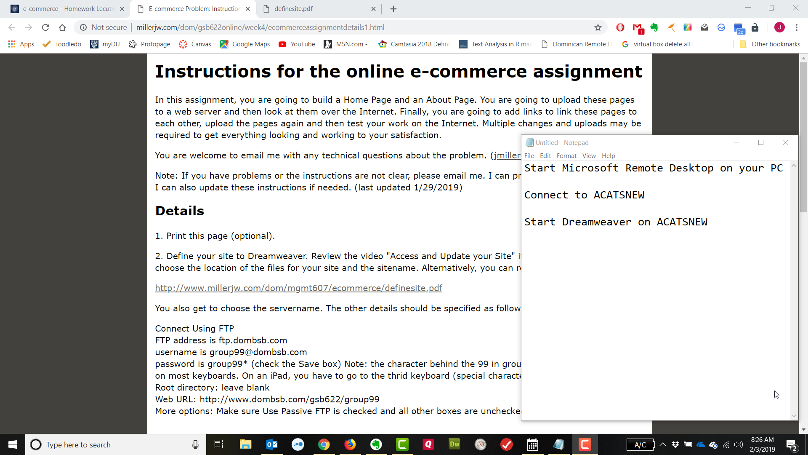Reload the current page
808x455 pixels.
point(45,27)
